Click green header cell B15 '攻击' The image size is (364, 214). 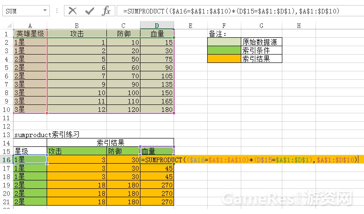point(77,151)
